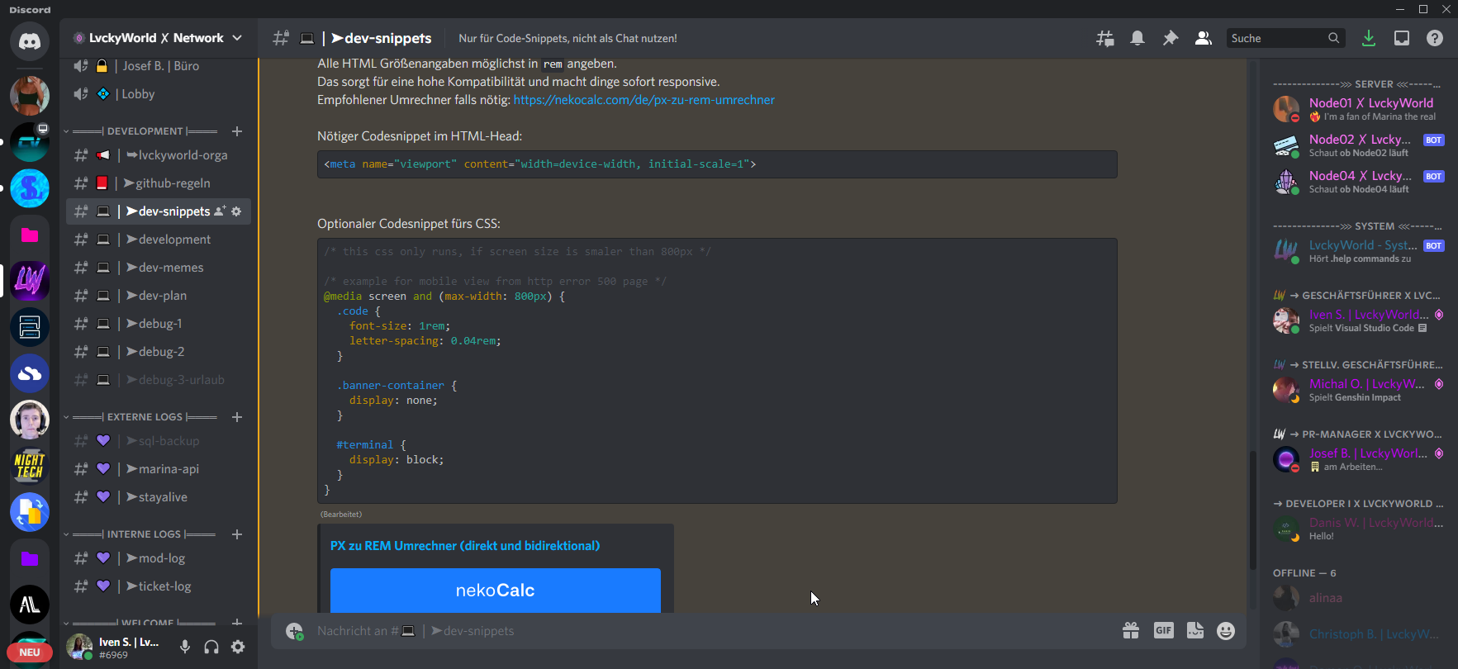This screenshot has width=1458, height=669.
Task: Open the nekocalc.com px-zu-rem link
Action: (644, 100)
